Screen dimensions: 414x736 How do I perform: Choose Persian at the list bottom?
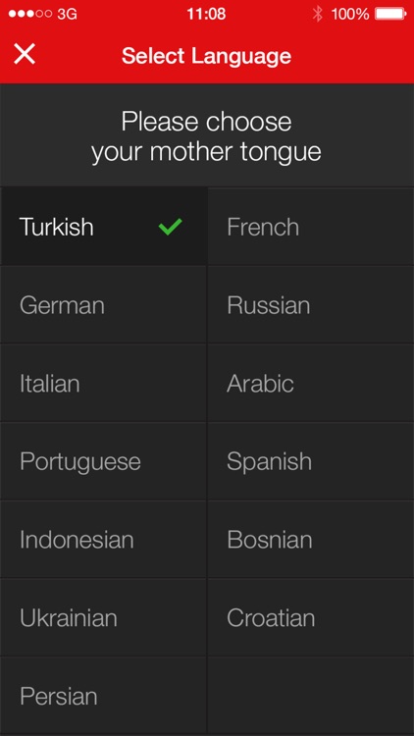tap(103, 696)
